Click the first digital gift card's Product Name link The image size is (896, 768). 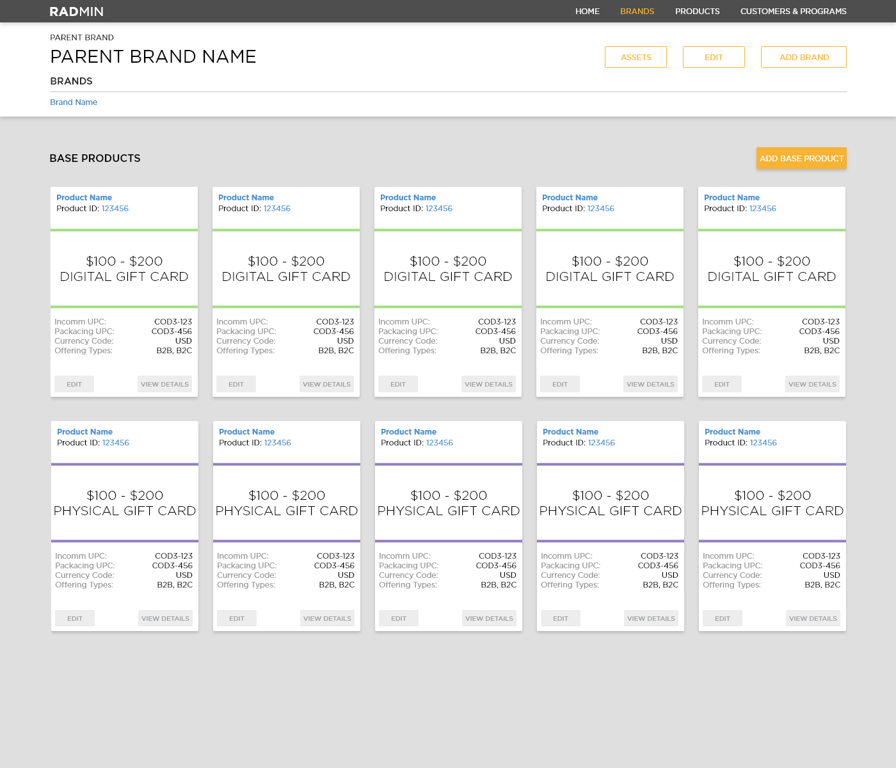click(x=84, y=197)
